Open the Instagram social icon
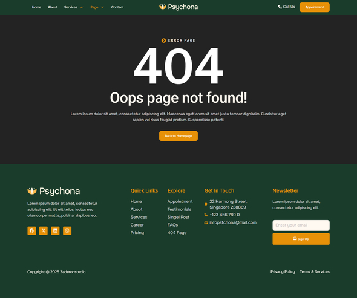Screen dimensions: 357x298 (x=67, y=231)
